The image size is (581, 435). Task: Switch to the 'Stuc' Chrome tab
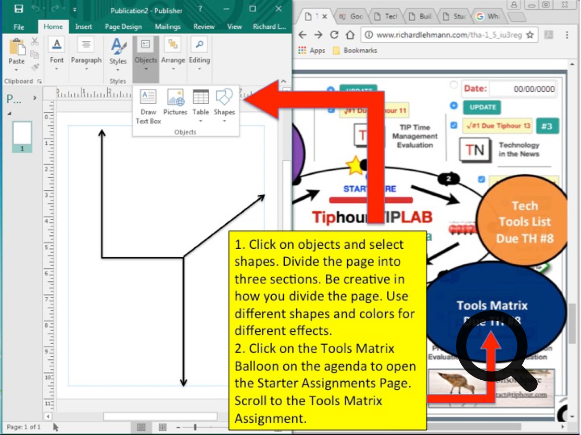[x=455, y=16]
